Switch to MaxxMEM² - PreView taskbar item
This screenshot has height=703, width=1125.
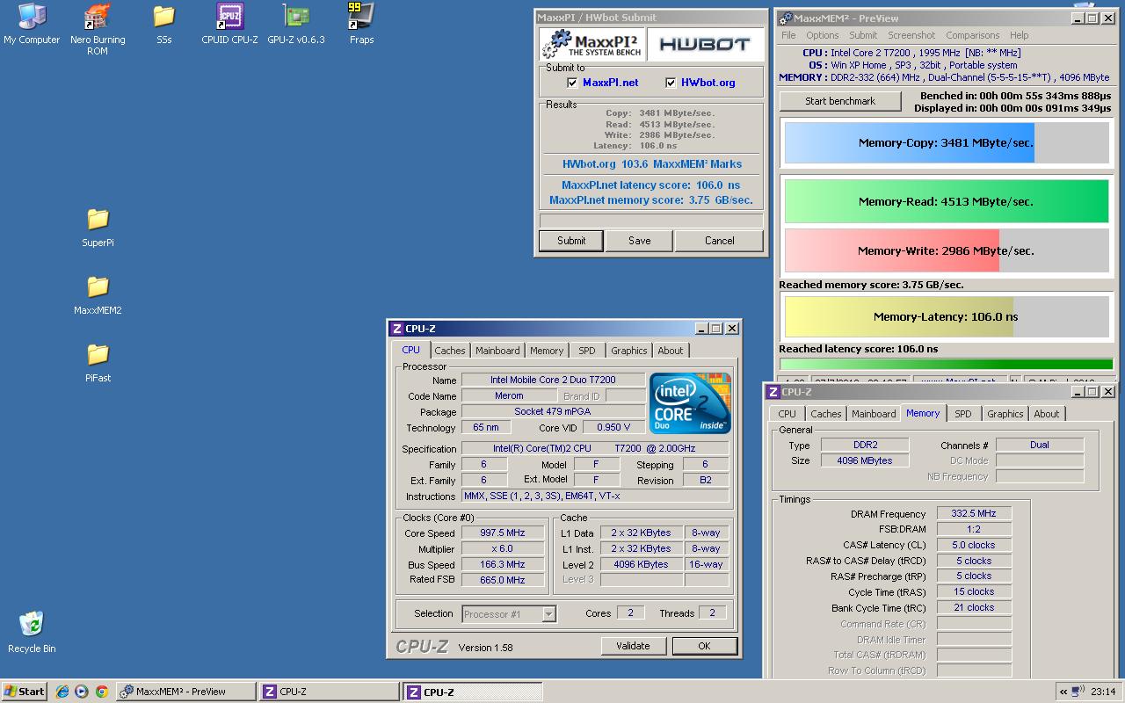pos(185,692)
